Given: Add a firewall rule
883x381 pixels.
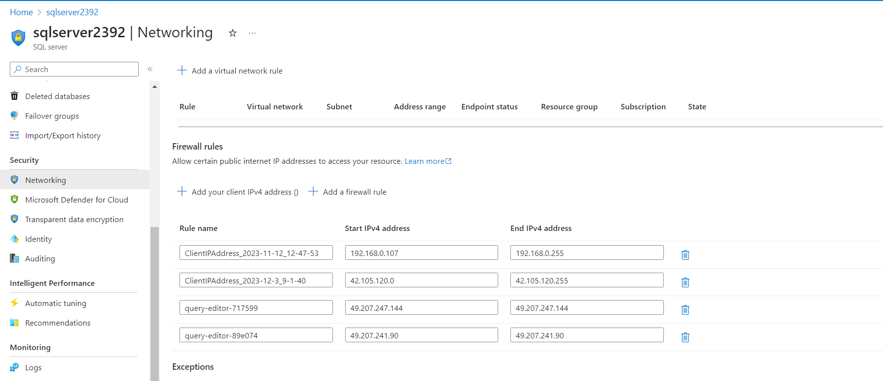Looking at the screenshot, I should tap(348, 192).
